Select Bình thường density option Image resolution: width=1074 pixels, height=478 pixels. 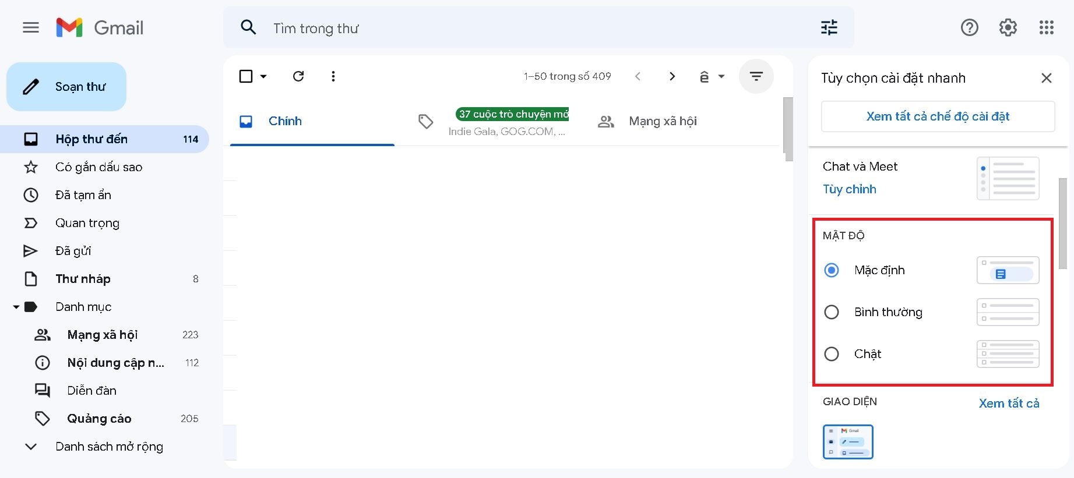(832, 312)
